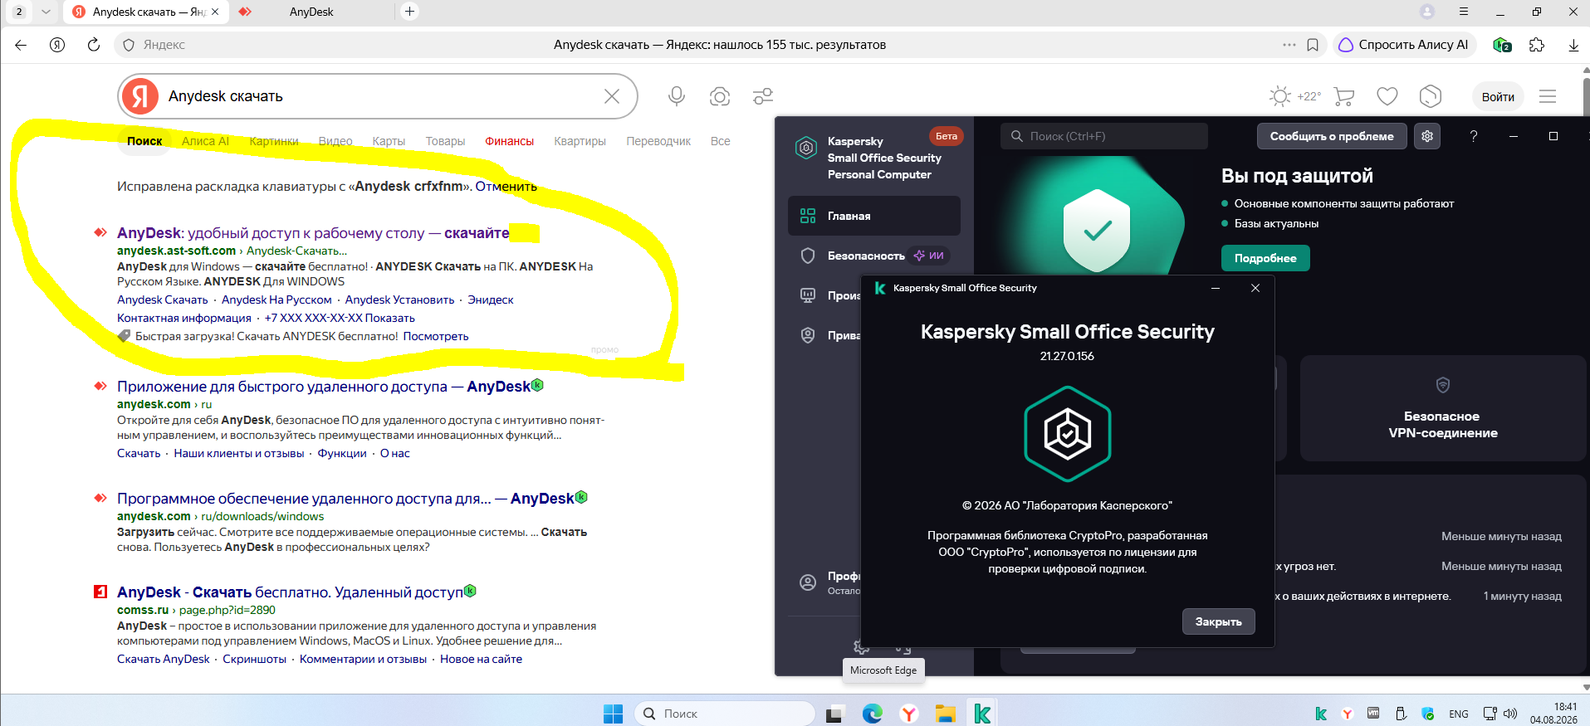The width and height of the screenshot is (1590, 726).
Task: Click the Kaspersky Поиск (Ctrl+F) search field
Action: click(1104, 136)
